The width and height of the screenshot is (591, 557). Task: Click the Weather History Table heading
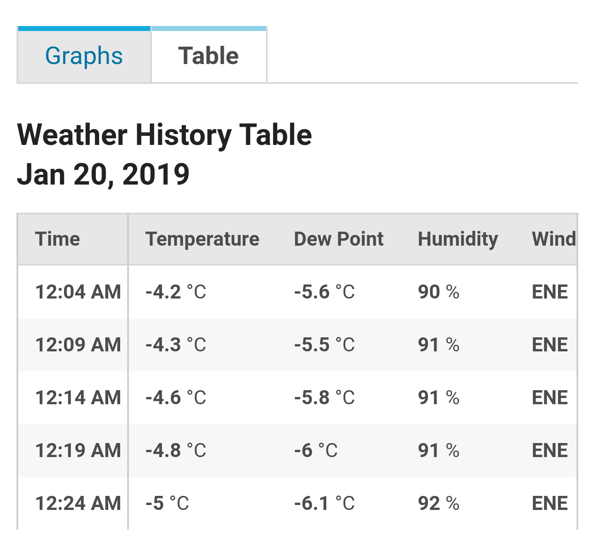(x=164, y=135)
